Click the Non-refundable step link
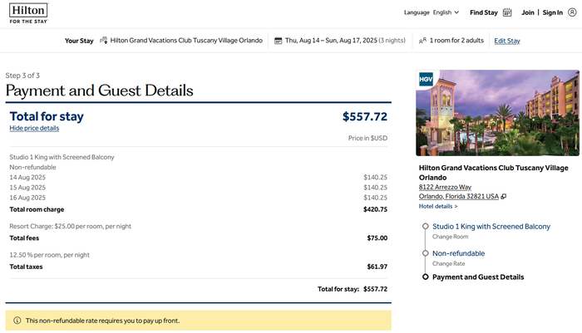The width and height of the screenshot is (582, 333). (x=458, y=253)
